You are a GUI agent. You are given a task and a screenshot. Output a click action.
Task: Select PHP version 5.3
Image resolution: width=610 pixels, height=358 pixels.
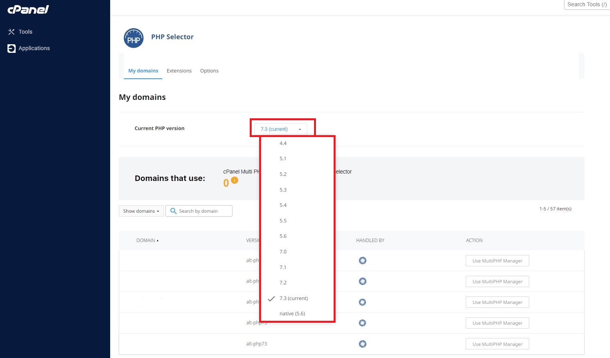tap(283, 190)
